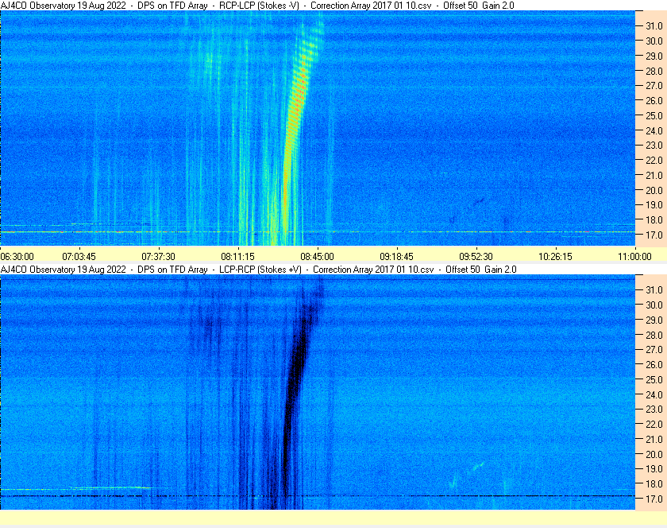Click the 21.0 frequency label in Stokes +V panel
667x528 pixels.
[x=654, y=439]
